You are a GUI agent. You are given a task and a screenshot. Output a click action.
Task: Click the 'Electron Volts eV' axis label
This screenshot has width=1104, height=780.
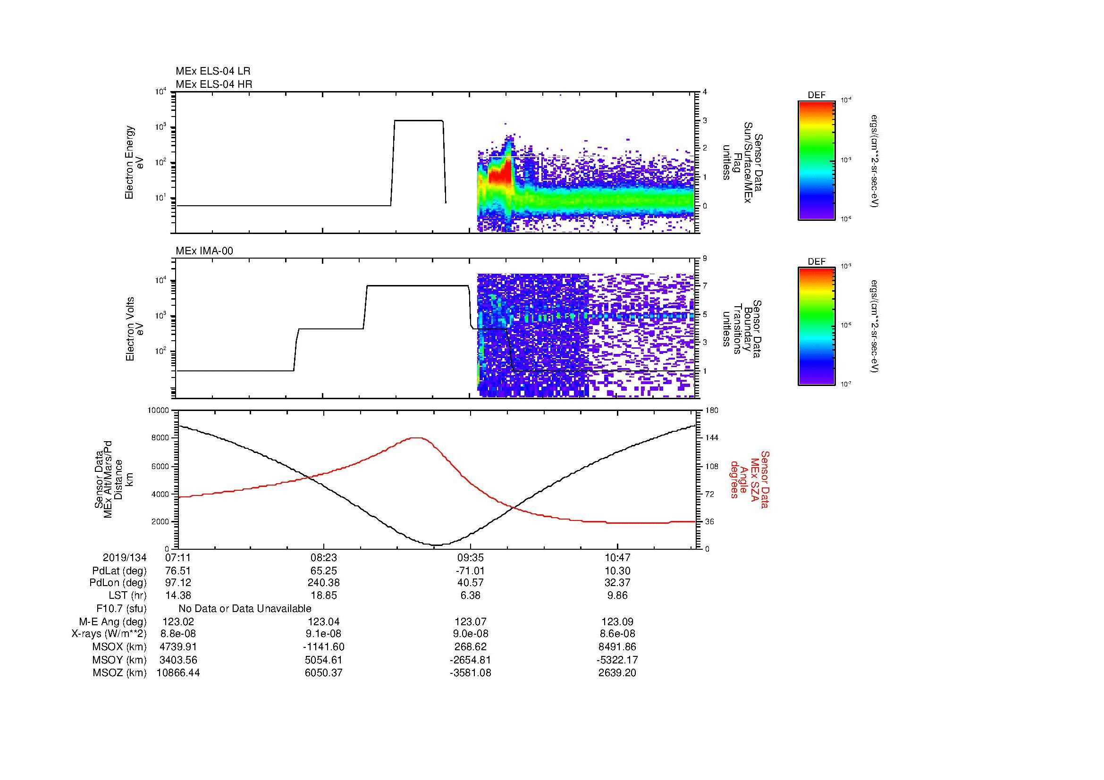135,329
